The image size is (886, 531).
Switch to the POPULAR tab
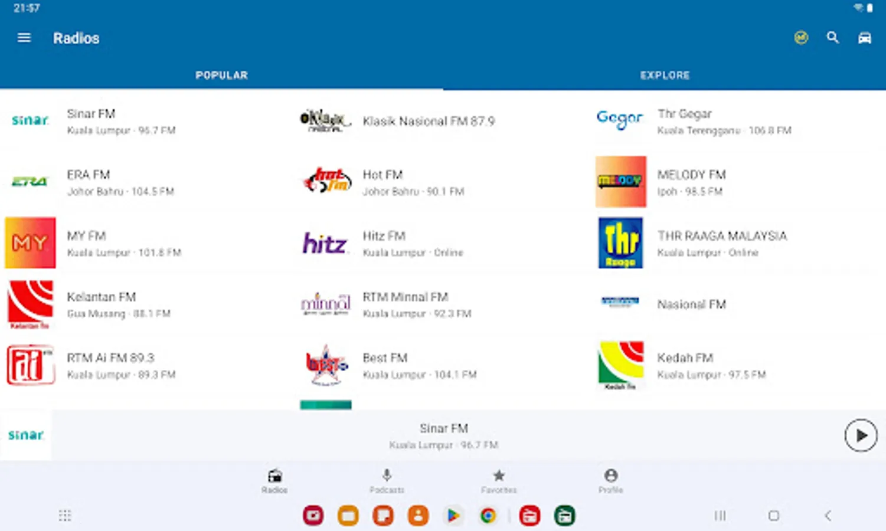tap(221, 76)
